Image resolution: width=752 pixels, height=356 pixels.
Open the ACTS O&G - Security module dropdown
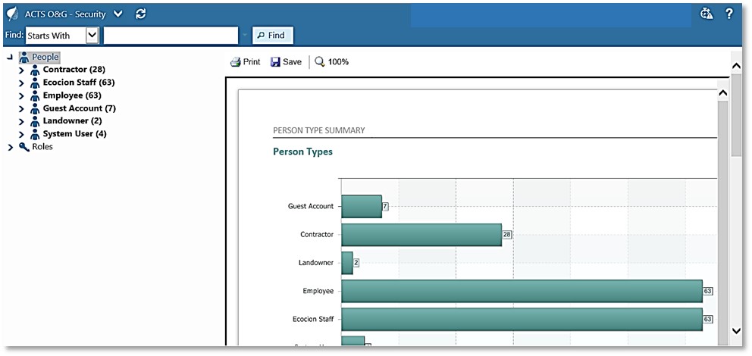tap(118, 14)
